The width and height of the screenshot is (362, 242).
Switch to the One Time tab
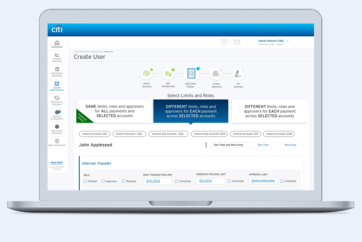coord(263,145)
